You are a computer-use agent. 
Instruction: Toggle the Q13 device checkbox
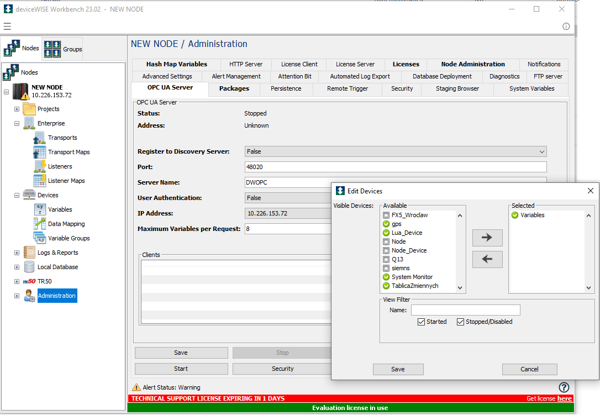tap(386, 259)
